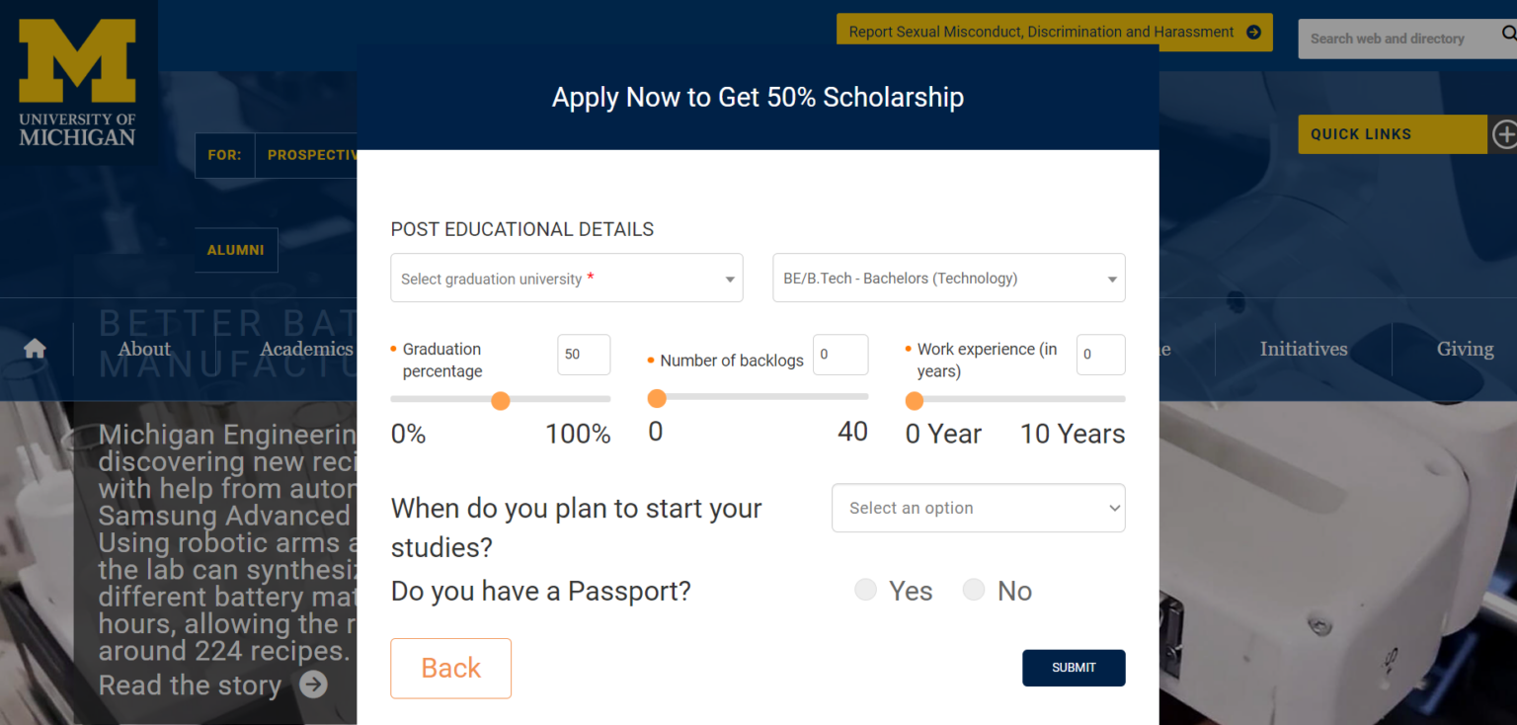Switch to the ALUMNI tab
Viewport: 1517px width, 725px height.
236,250
